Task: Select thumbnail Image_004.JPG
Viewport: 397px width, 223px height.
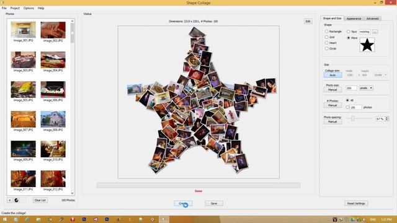Action: (x=53, y=61)
